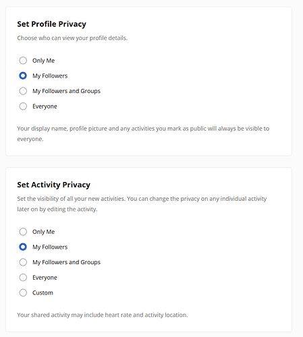Click the 'Only Me' label in Profile Privacy
This screenshot has height=337, width=303.
click(43, 61)
